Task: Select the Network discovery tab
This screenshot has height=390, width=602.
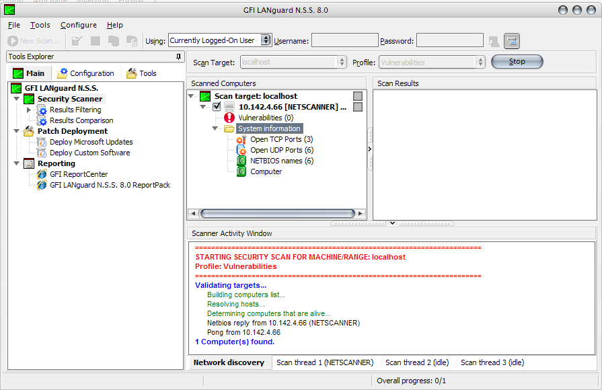Action: click(229, 362)
